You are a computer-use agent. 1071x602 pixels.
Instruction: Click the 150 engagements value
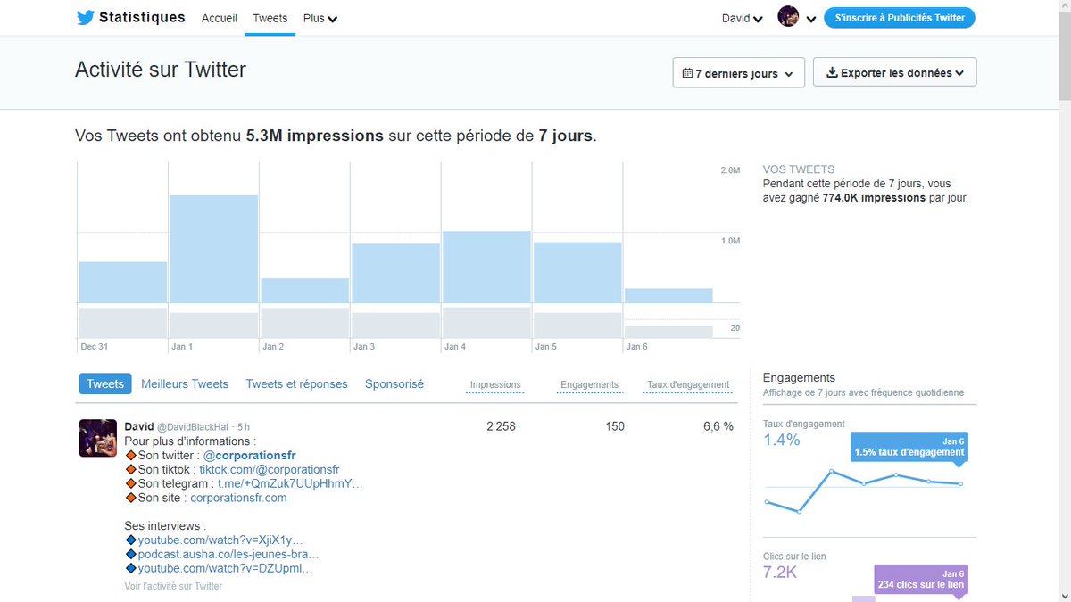615,426
